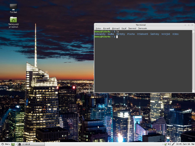The width and height of the screenshot is (195, 146).
Task: Click the Obrázky entry in the ls output
Action: pyautogui.click(x=121, y=34)
